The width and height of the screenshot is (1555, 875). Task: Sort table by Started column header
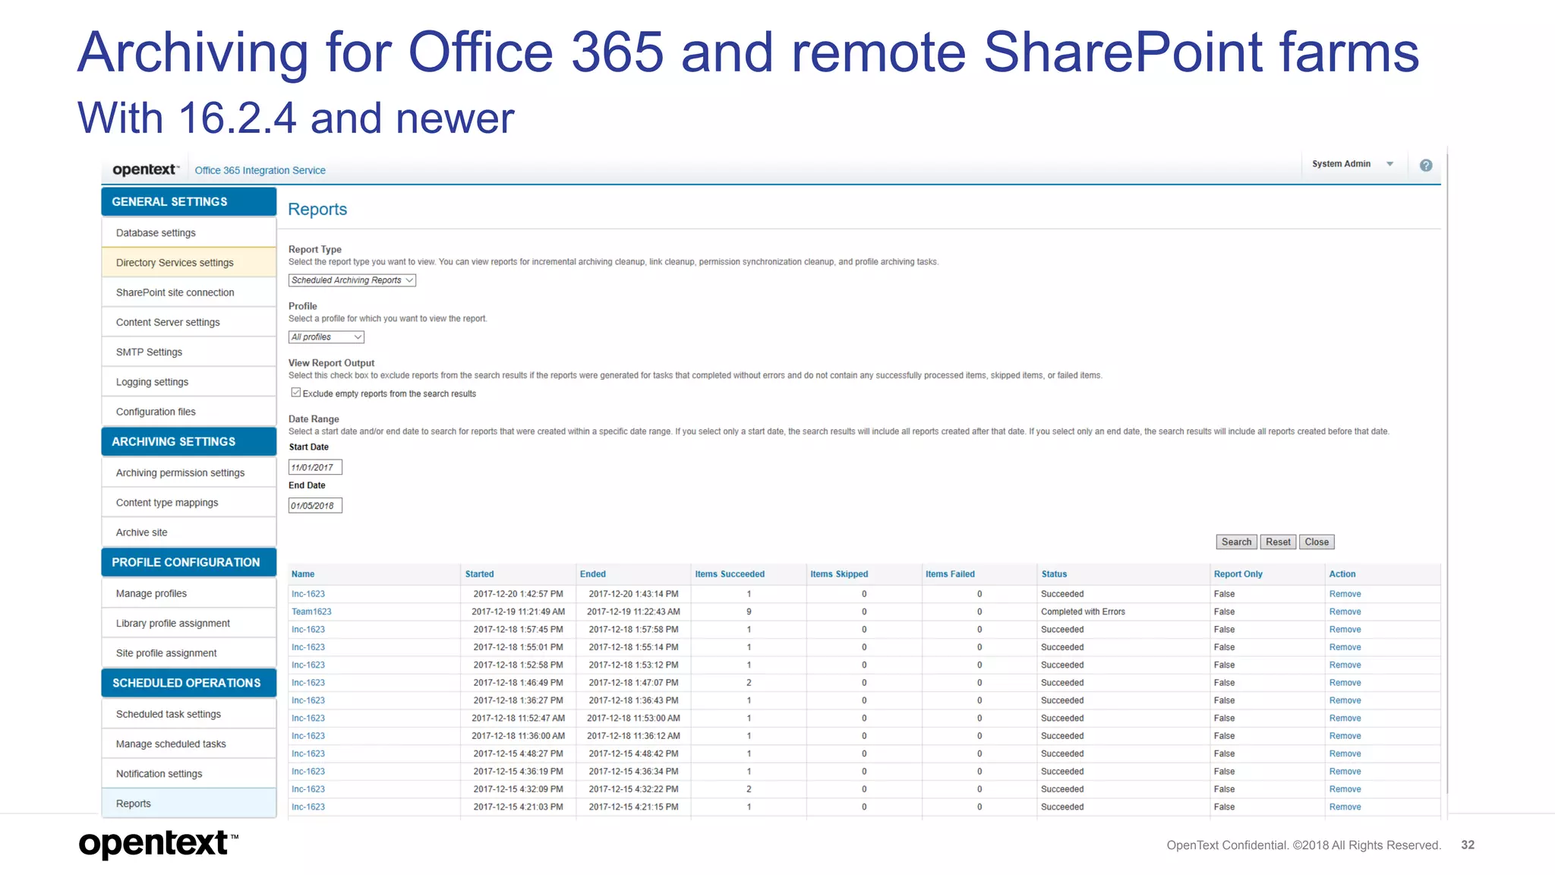[479, 574]
